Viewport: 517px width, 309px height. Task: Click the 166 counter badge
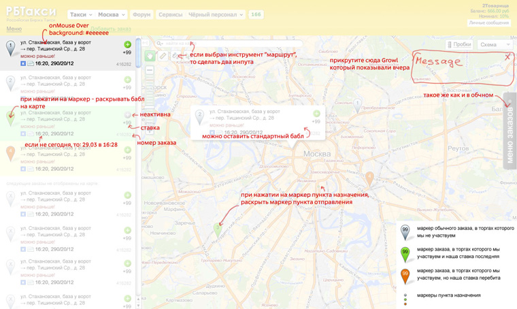click(x=256, y=14)
